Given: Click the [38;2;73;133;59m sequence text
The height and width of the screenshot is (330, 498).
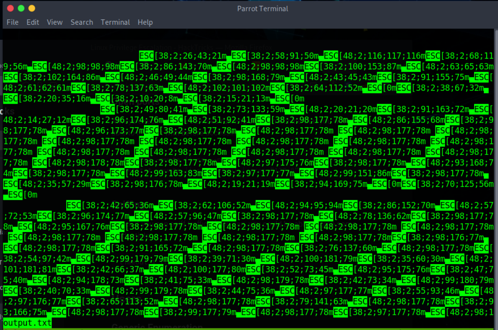Looking at the screenshot, I should pos(247,110).
